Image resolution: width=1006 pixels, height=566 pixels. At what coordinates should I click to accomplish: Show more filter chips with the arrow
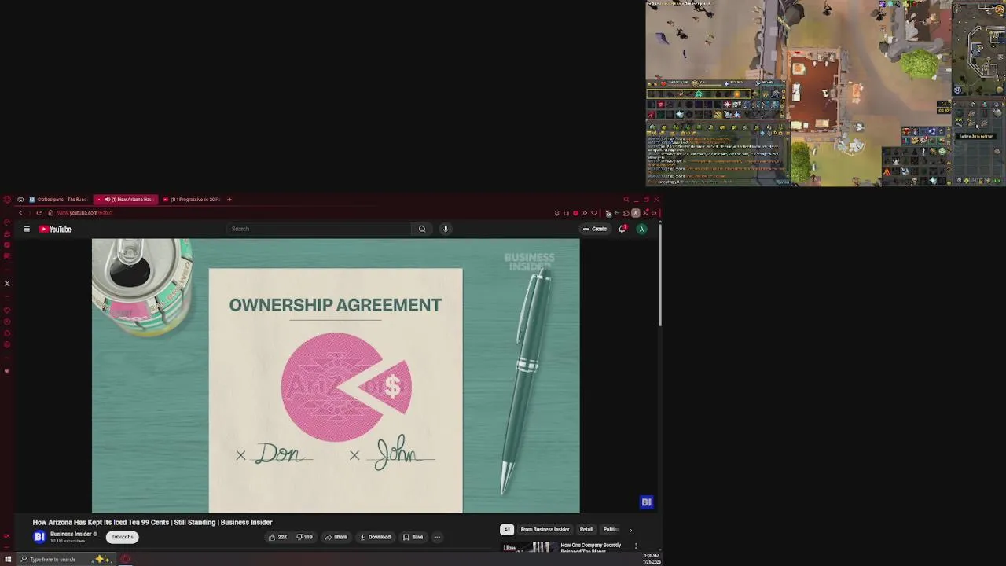coord(630,530)
